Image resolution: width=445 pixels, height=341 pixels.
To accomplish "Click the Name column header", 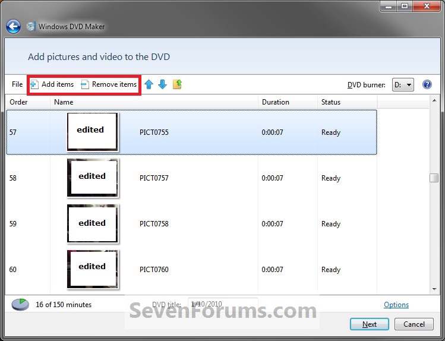I will [x=154, y=102].
